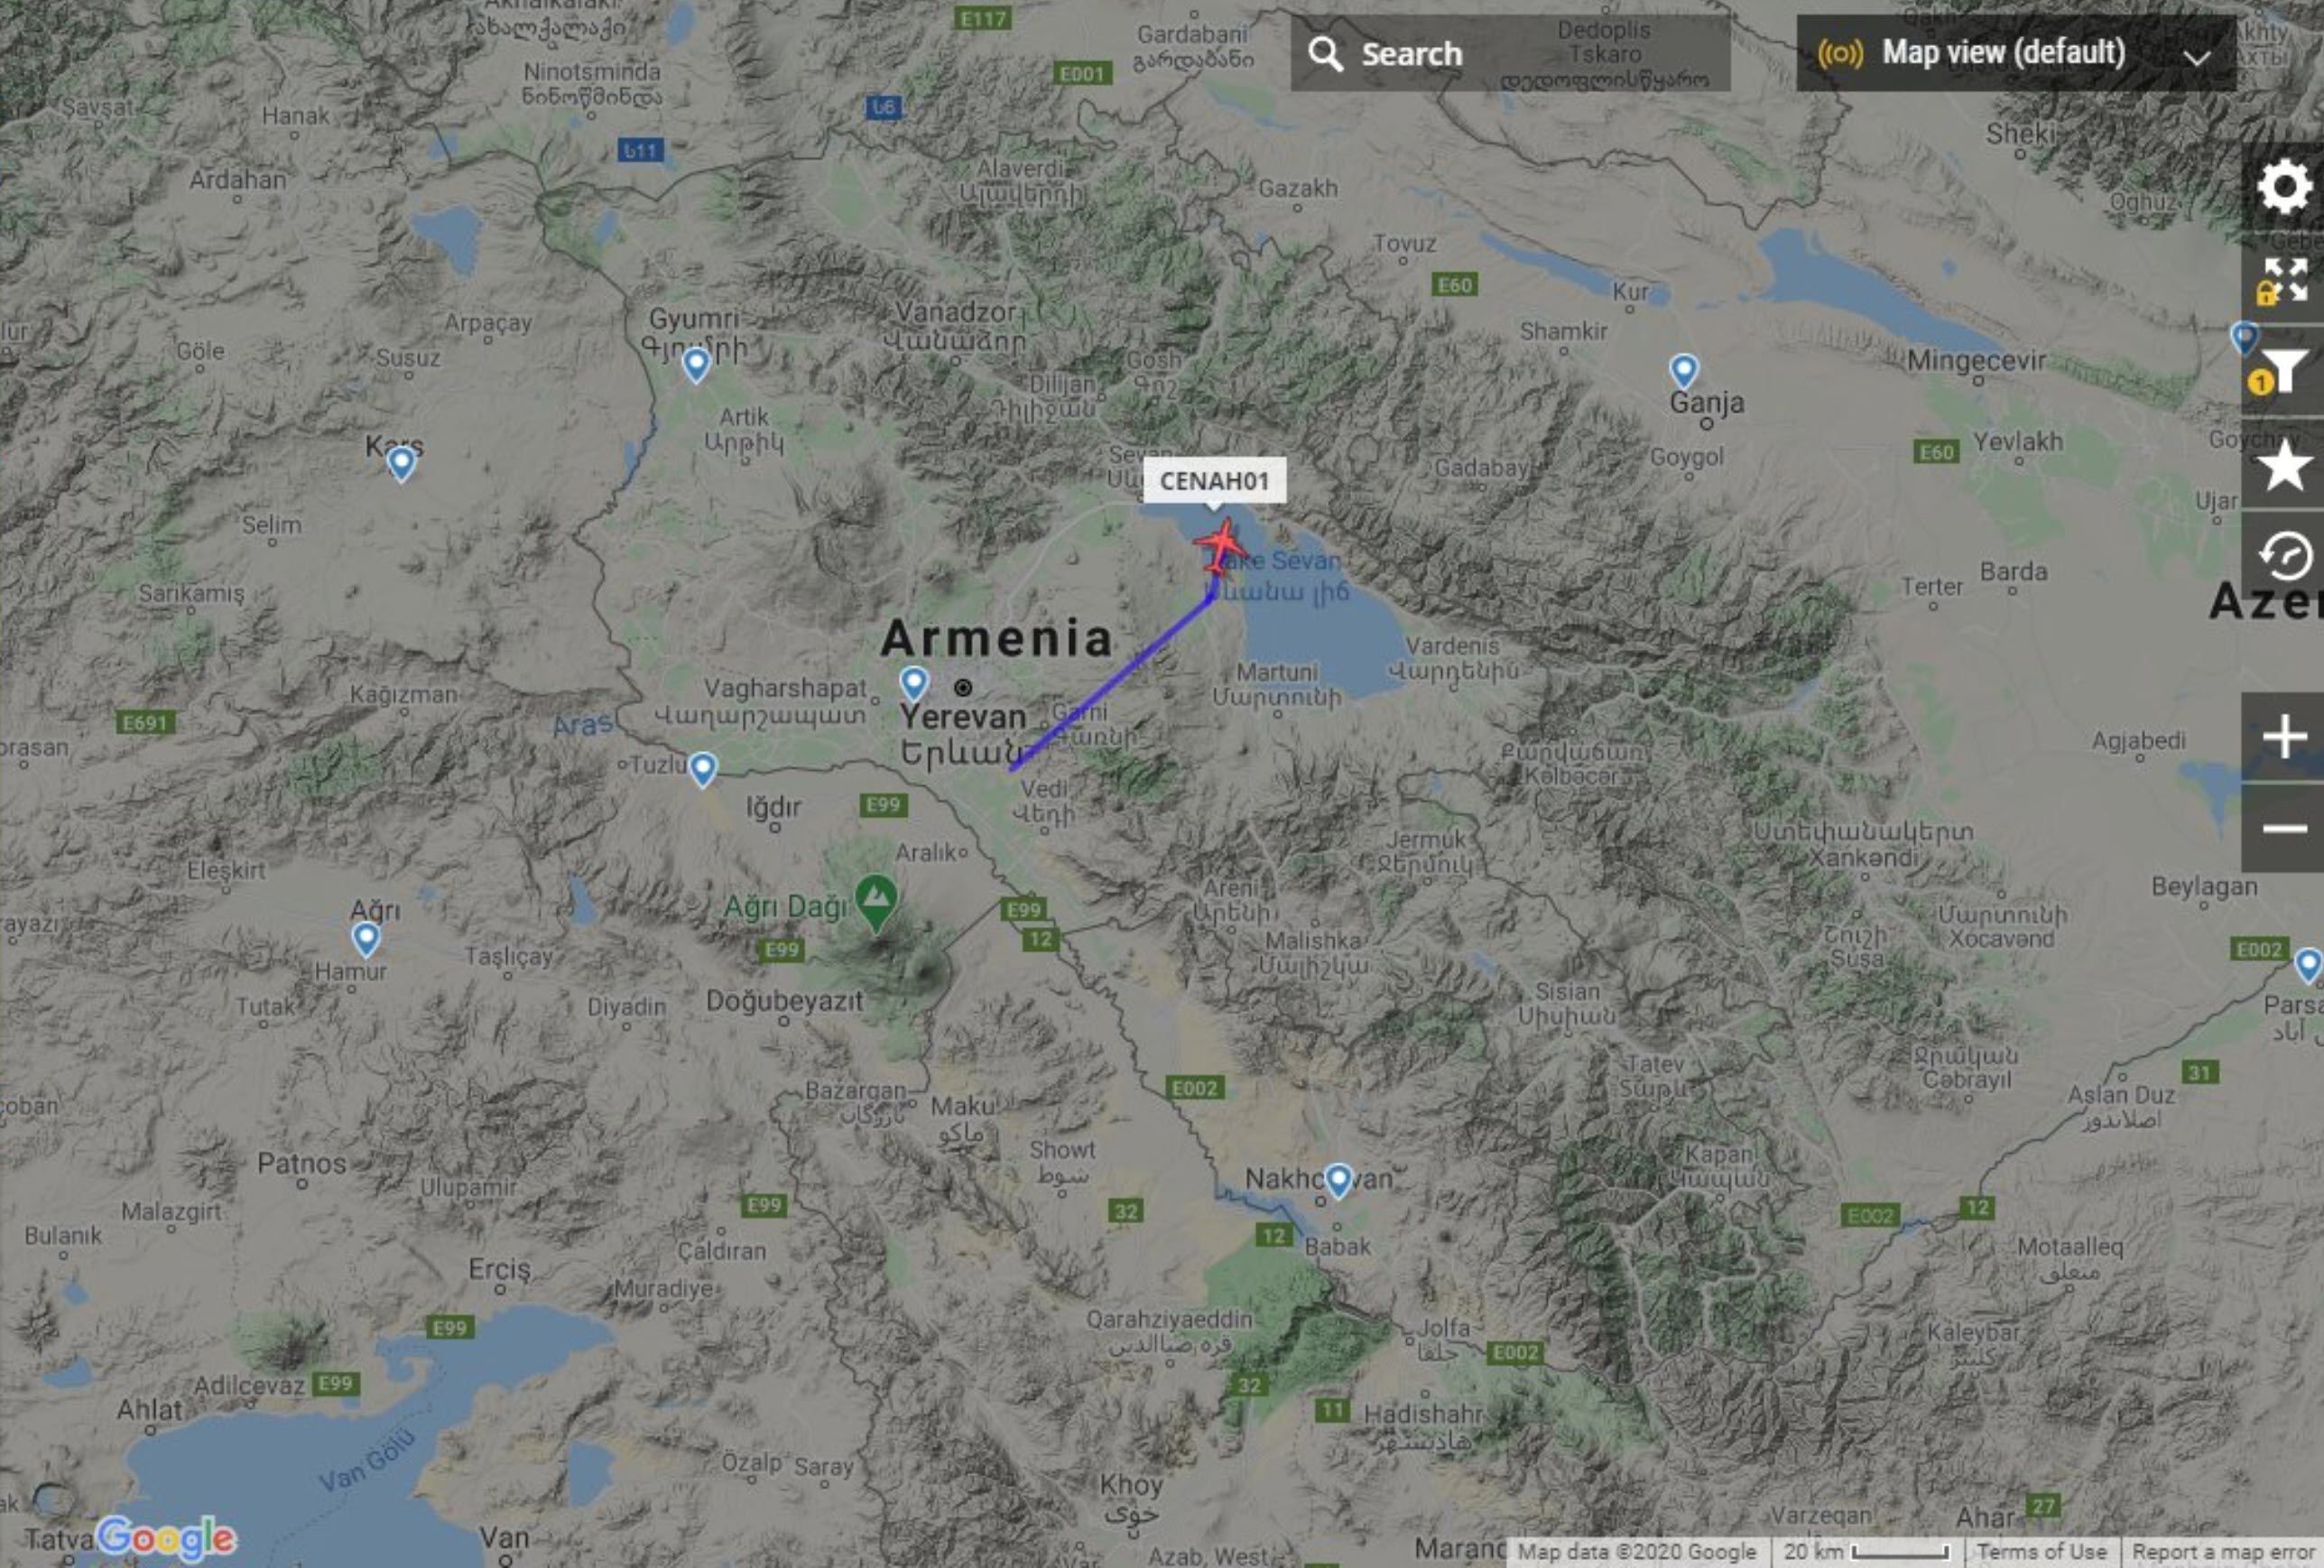The image size is (2324, 1568).
Task: Click the CENAH01 callsign label
Action: (x=1214, y=481)
